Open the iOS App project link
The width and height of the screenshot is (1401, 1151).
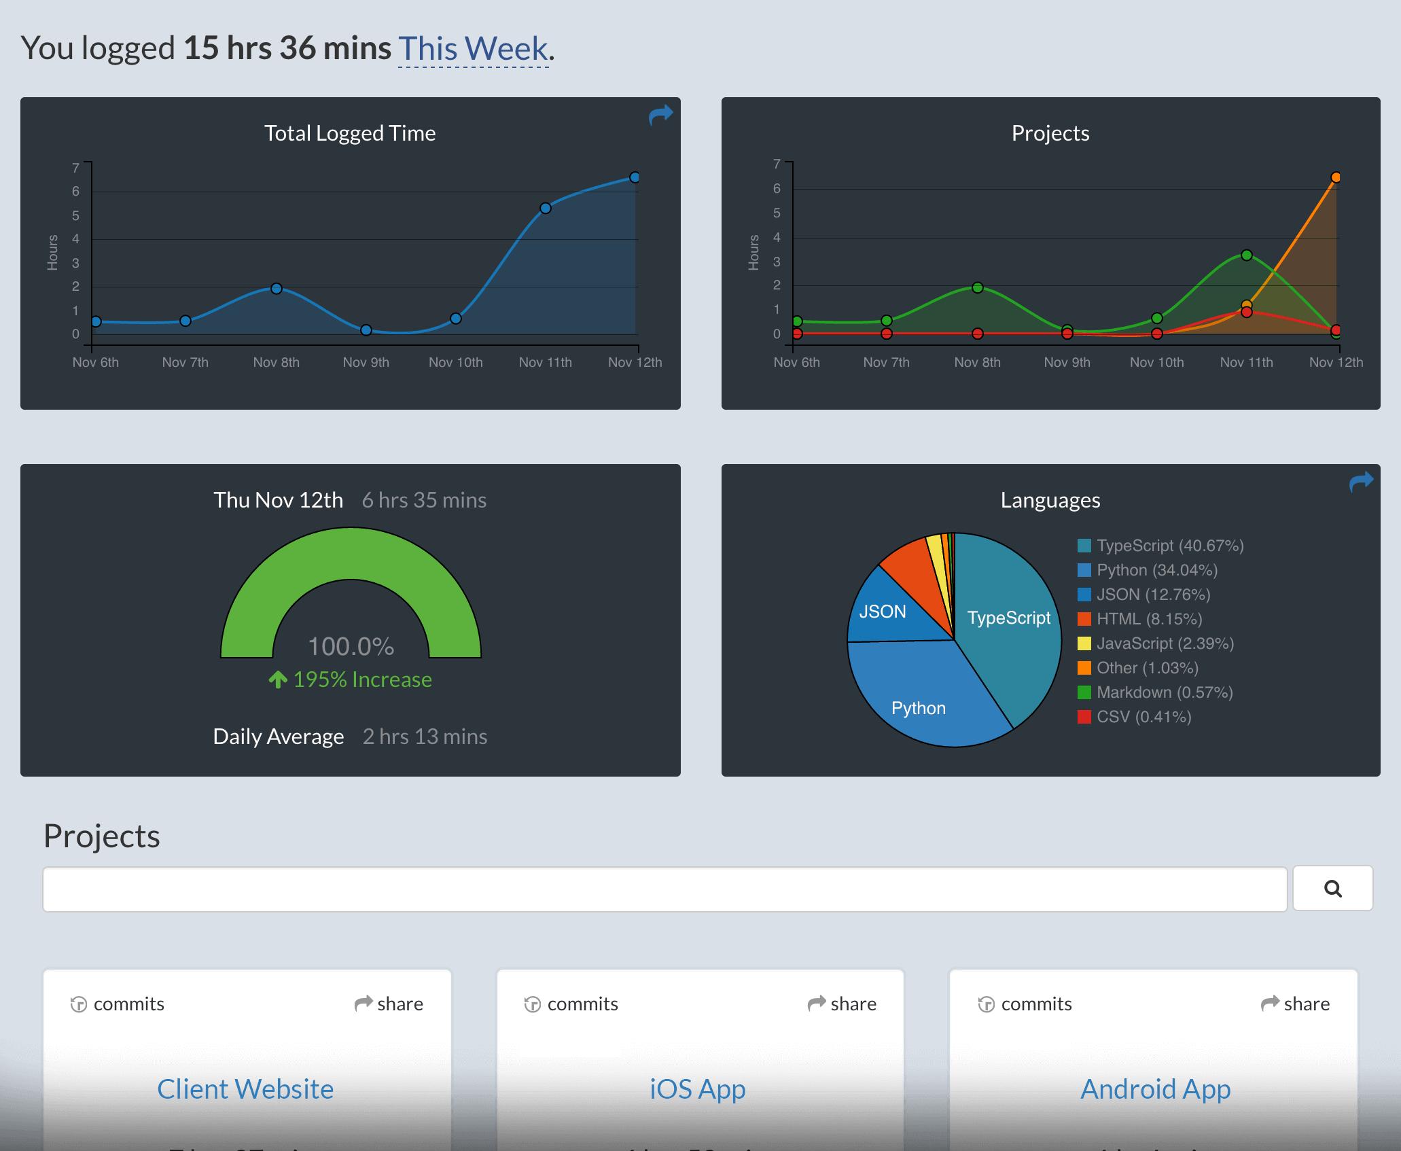(698, 1088)
